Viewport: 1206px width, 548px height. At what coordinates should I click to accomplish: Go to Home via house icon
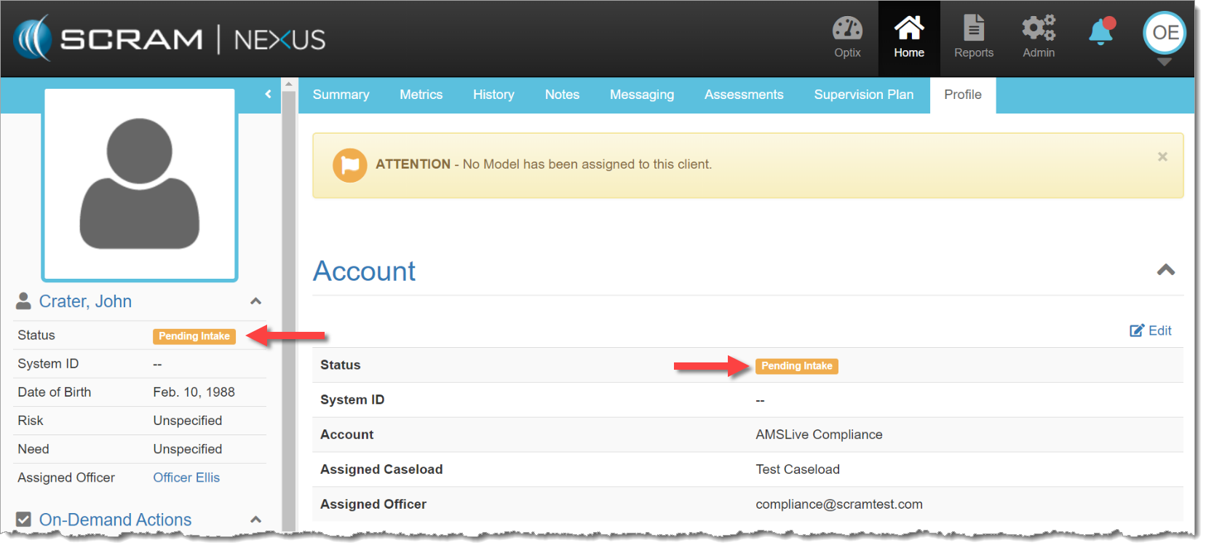tap(908, 29)
